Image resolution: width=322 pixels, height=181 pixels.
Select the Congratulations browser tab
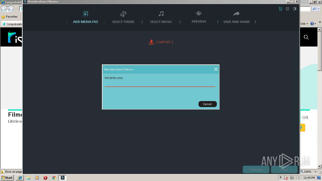pyautogui.click(x=12, y=24)
